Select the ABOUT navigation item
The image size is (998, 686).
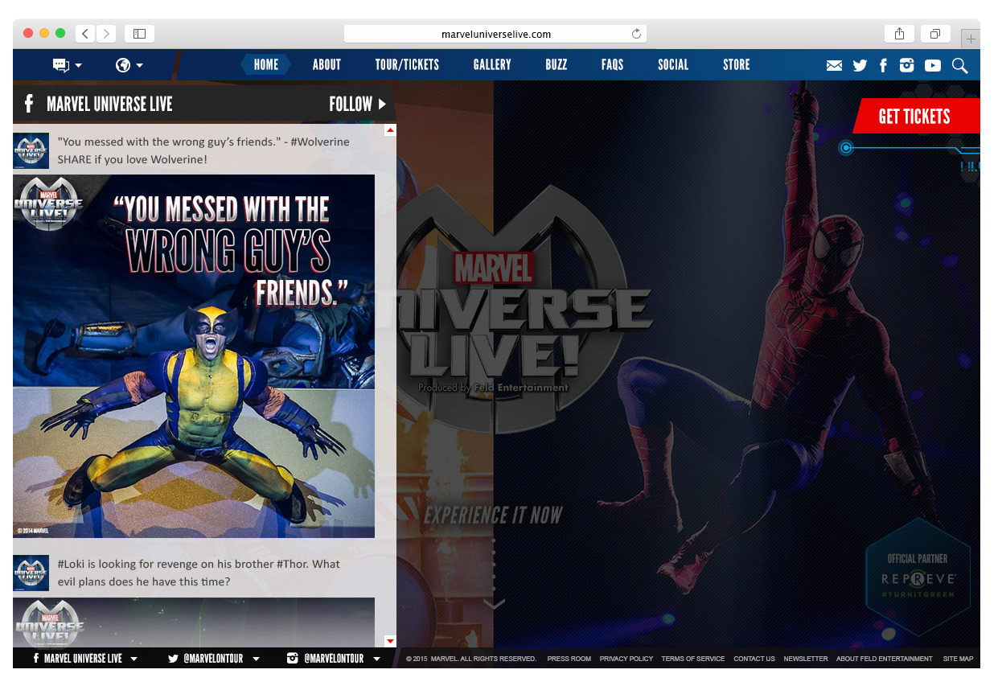click(x=327, y=65)
